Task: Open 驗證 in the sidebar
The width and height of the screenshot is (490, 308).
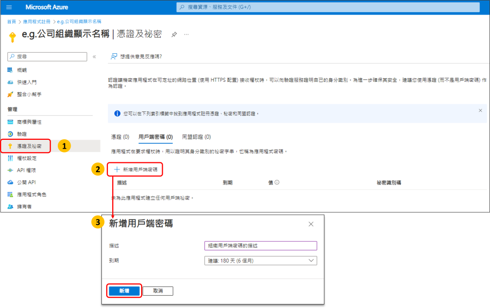Action: point(22,134)
